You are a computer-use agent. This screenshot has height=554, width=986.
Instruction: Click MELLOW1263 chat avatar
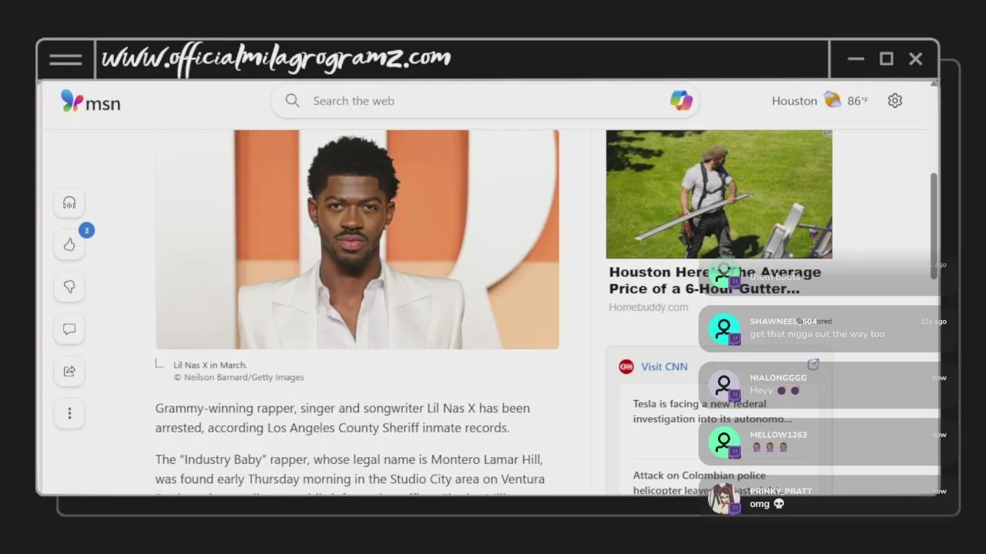[x=723, y=442]
